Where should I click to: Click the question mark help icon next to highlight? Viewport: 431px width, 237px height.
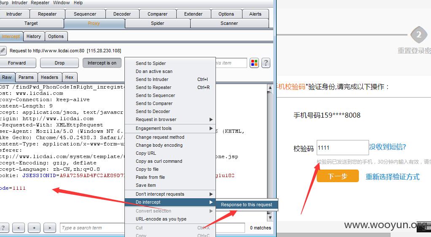(x=266, y=63)
